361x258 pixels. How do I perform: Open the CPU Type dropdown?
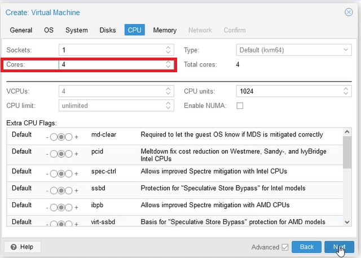click(x=347, y=50)
